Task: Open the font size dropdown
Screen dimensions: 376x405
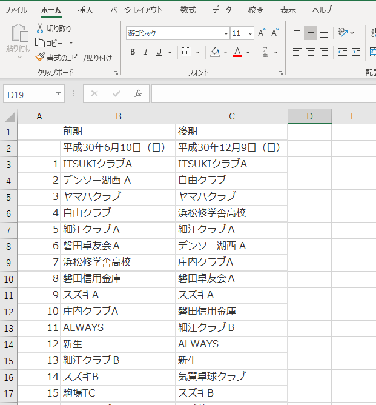Action: [x=251, y=33]
